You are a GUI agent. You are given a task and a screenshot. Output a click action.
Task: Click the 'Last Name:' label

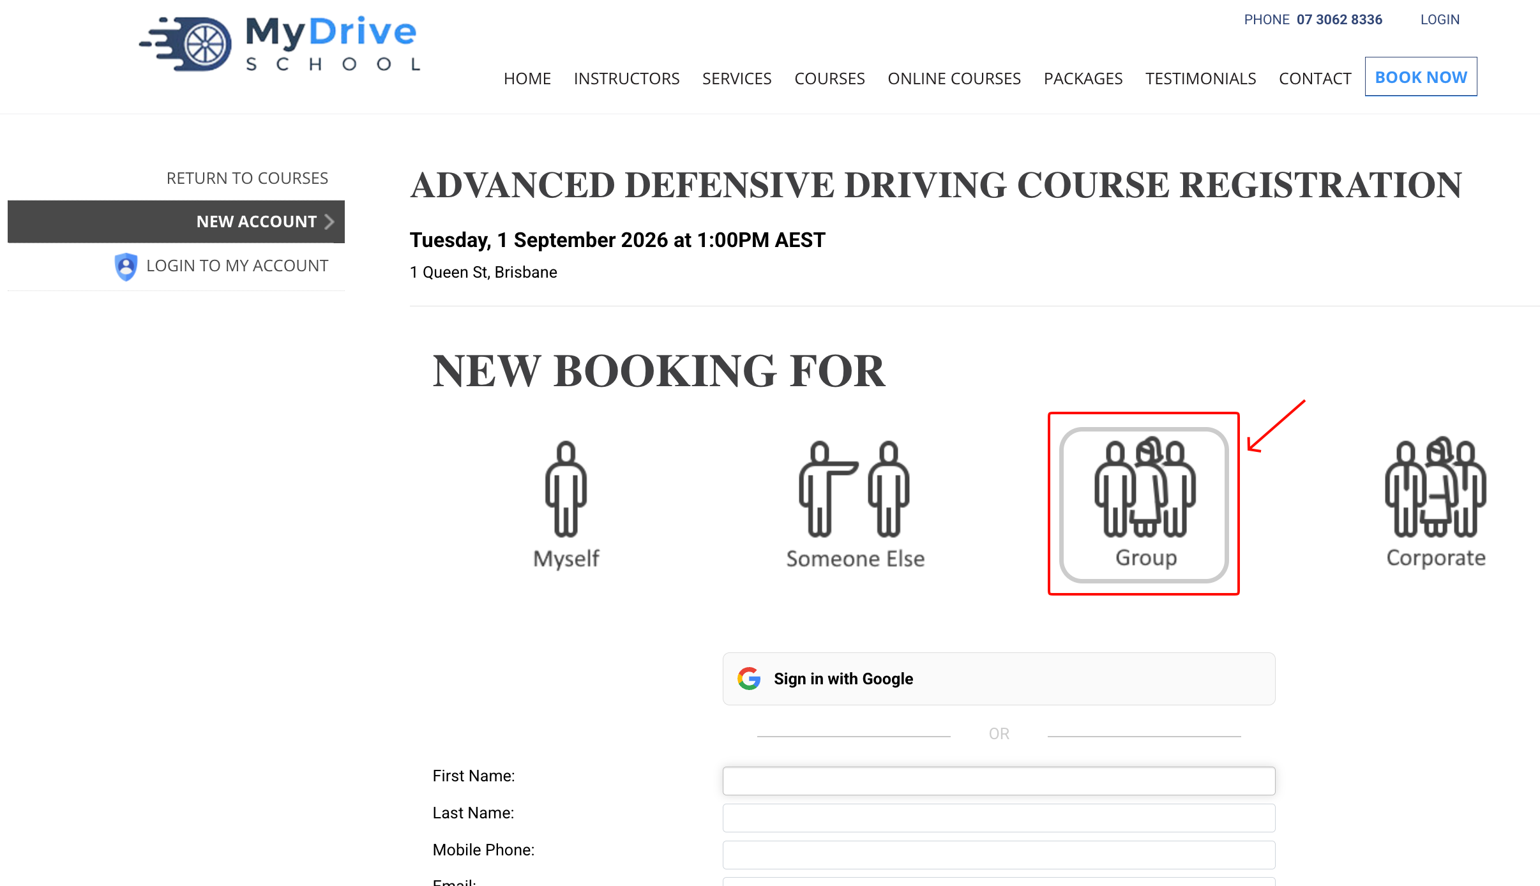(x=473, y=813)
